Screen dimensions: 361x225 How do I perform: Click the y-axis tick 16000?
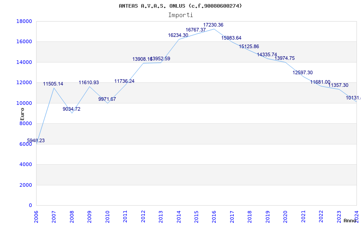point(24,42)
